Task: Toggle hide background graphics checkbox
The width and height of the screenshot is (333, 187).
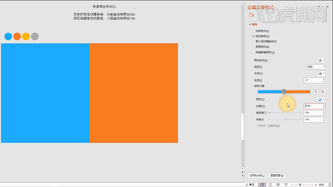Action: pyautogui.click(x=253, y=52)
